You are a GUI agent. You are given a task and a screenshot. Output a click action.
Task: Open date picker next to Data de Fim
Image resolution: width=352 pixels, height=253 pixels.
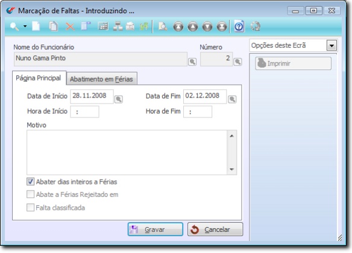click(x=232, y=99)
